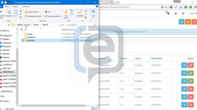Open Taşıma hedefi dropdown
197x110 pixels.
pos(32,12)
